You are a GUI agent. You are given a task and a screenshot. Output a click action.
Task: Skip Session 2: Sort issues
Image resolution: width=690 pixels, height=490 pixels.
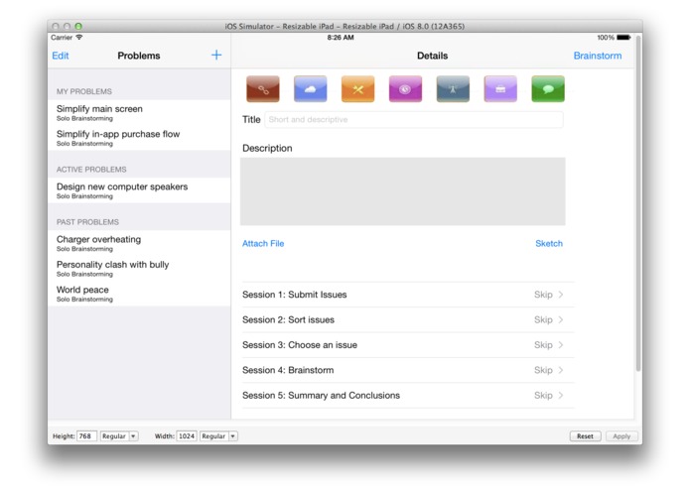[x=543, y=319]
